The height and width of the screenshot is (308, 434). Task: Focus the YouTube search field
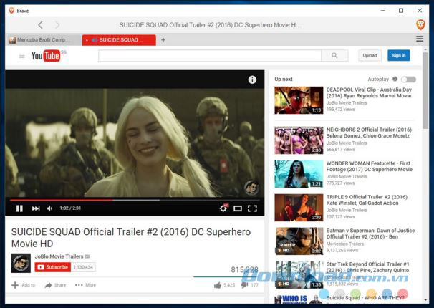coord(210,56)
